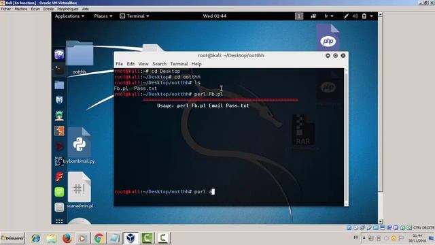Click the VirtualBox scroll up arrow

[381, 14]
